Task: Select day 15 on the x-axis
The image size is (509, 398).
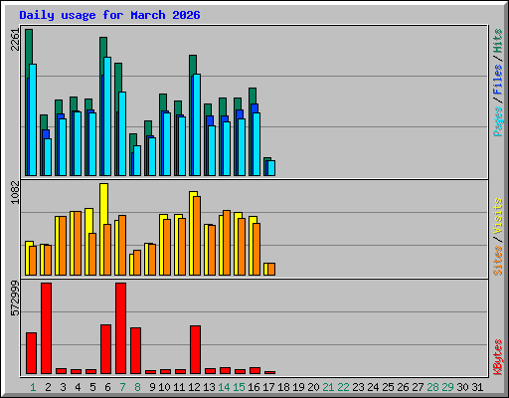Action: 239,387
